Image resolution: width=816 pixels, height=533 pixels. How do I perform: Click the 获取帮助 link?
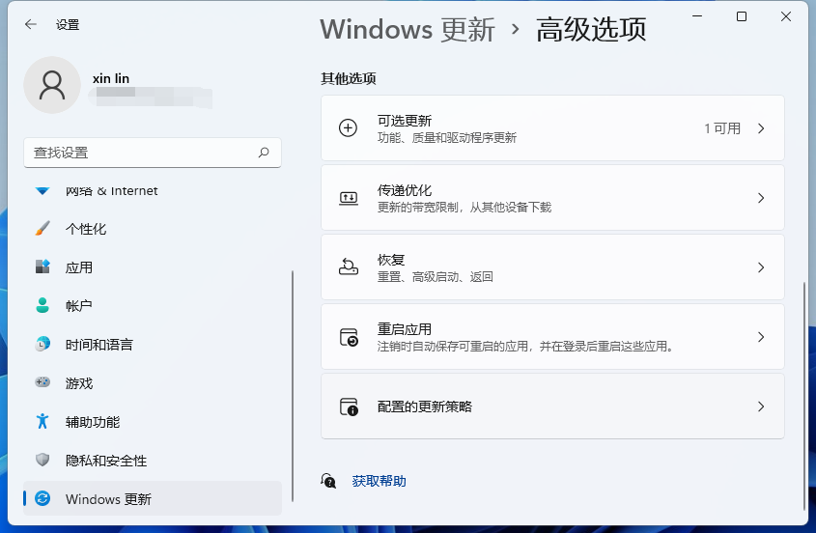click(379, 481)
